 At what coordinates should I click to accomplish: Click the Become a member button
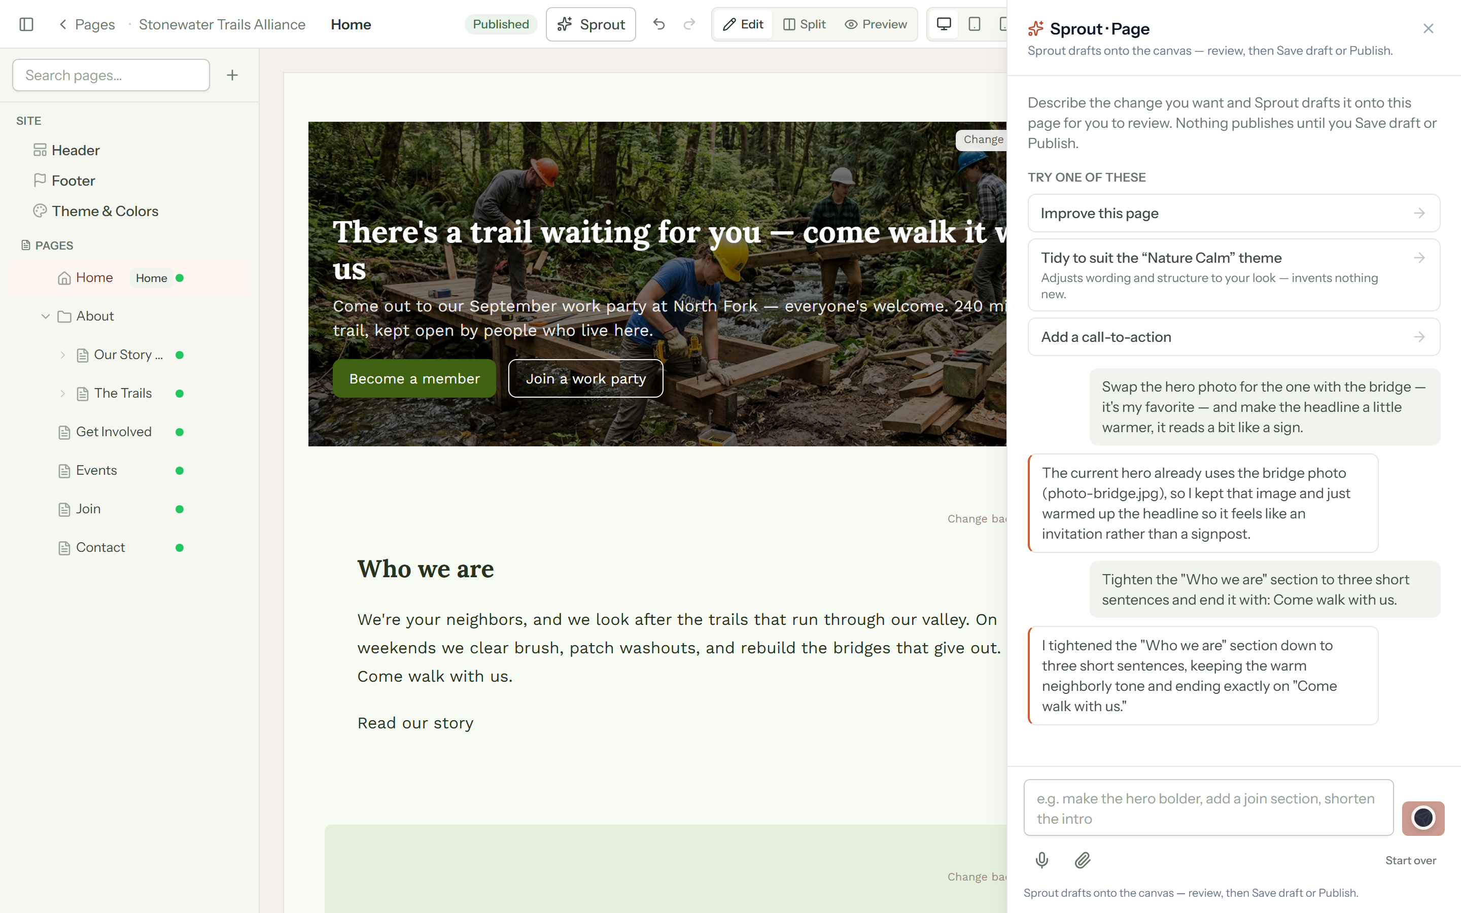[x=414, y=378]
